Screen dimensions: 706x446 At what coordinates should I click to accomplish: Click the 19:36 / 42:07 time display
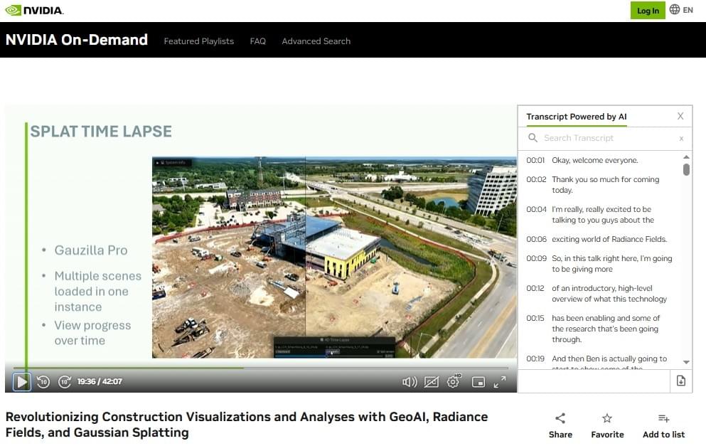(x=100, y=381)
